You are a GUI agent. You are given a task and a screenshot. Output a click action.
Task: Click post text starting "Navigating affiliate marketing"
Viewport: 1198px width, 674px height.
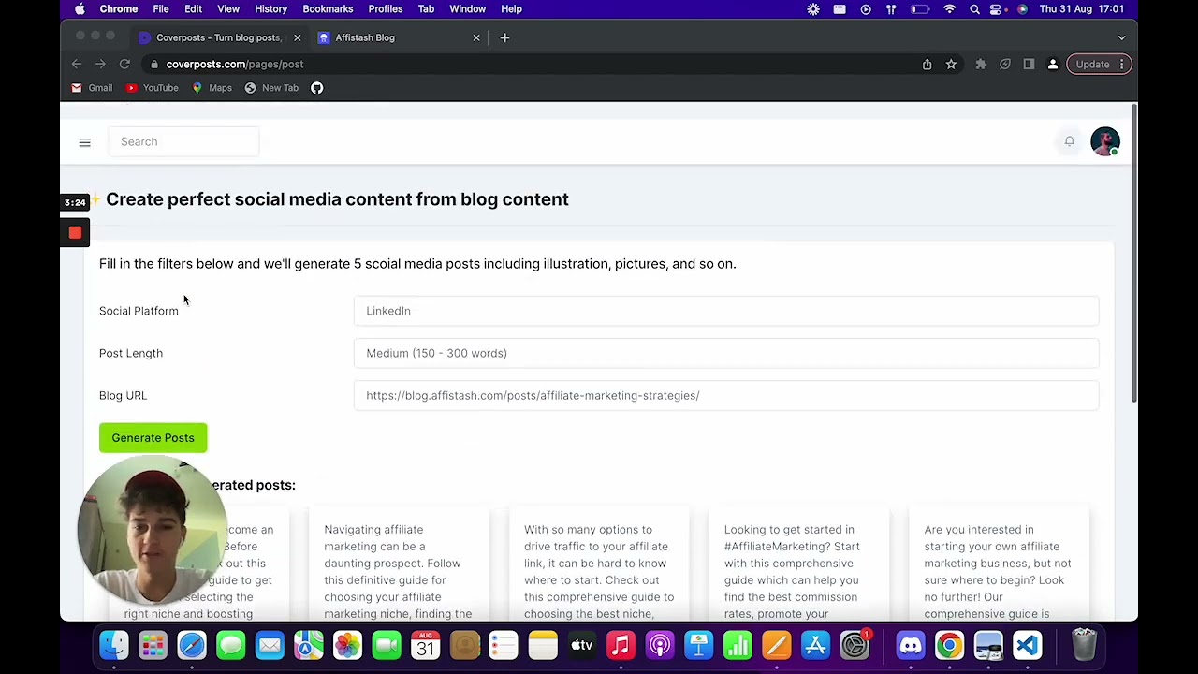coord(399,571)
